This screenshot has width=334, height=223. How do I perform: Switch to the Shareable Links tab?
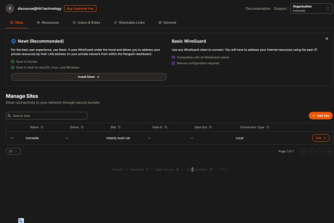129,23
